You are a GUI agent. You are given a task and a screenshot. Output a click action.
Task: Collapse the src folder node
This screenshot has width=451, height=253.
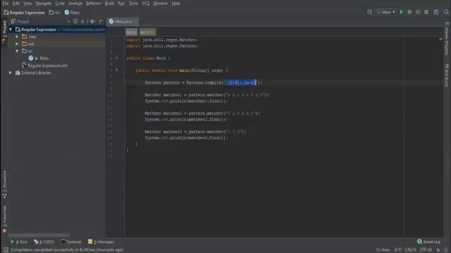click(17, 51)
